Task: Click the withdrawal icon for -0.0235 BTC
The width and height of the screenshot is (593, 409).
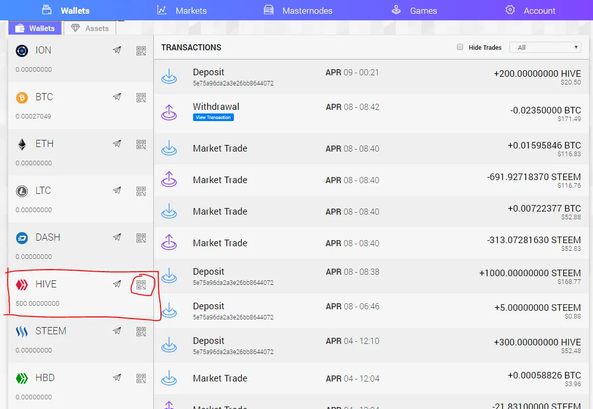Action: pos(169,112)
